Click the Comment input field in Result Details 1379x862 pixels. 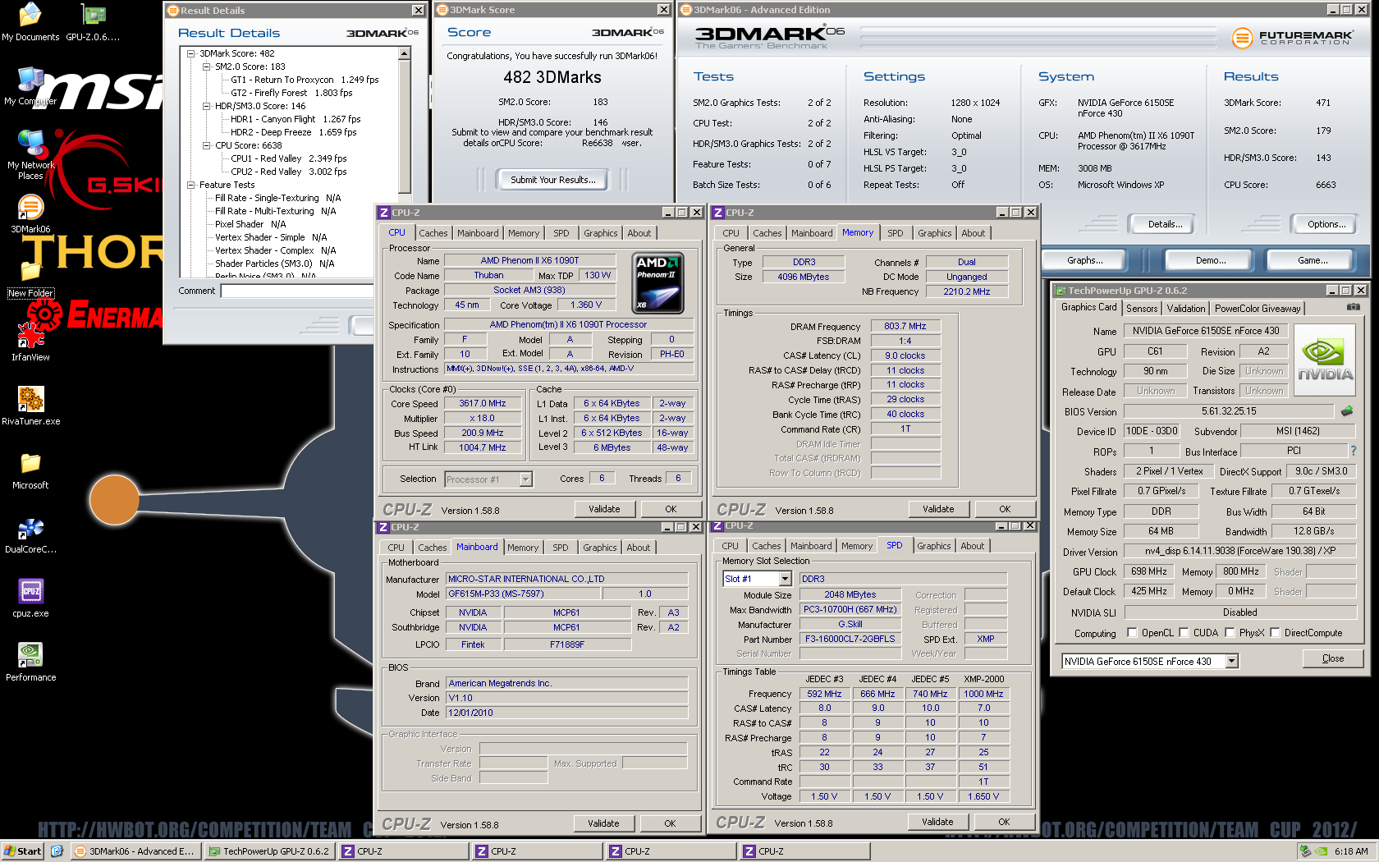(297, 291)
